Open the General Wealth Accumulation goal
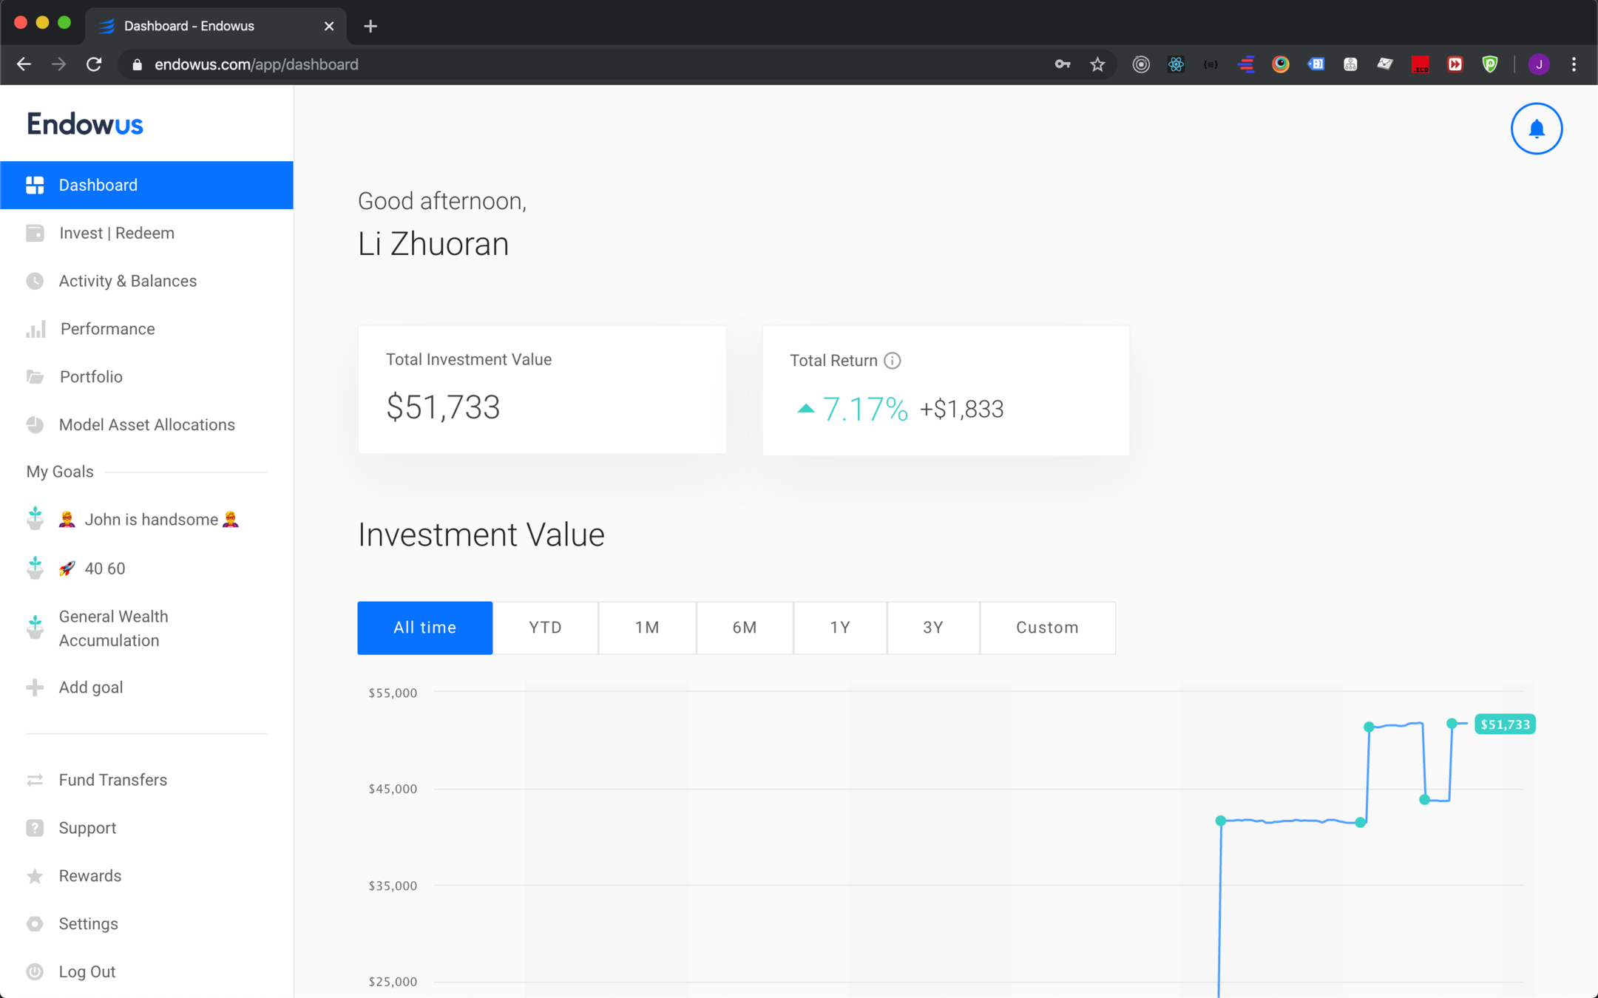 (x=113, y=628)
